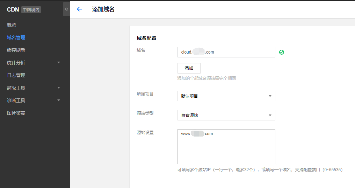This screenshot has width=355, height=188.
Task: Click the blue back arrow icon
Action: pyautogui.click(x=79, y=9)
